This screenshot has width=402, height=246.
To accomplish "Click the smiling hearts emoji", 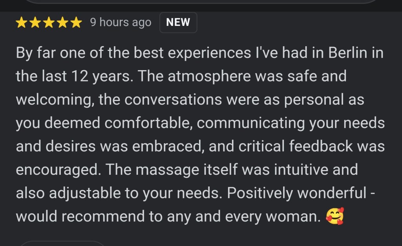I will [x=334, y=216].
